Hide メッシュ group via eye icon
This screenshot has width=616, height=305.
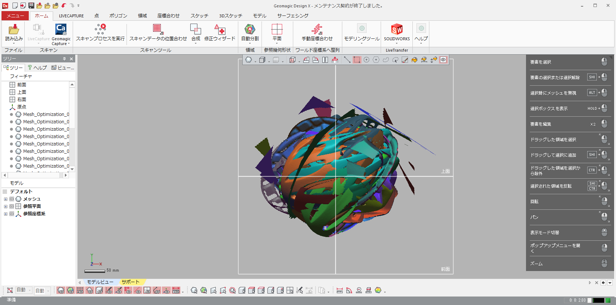coord(12,199)
